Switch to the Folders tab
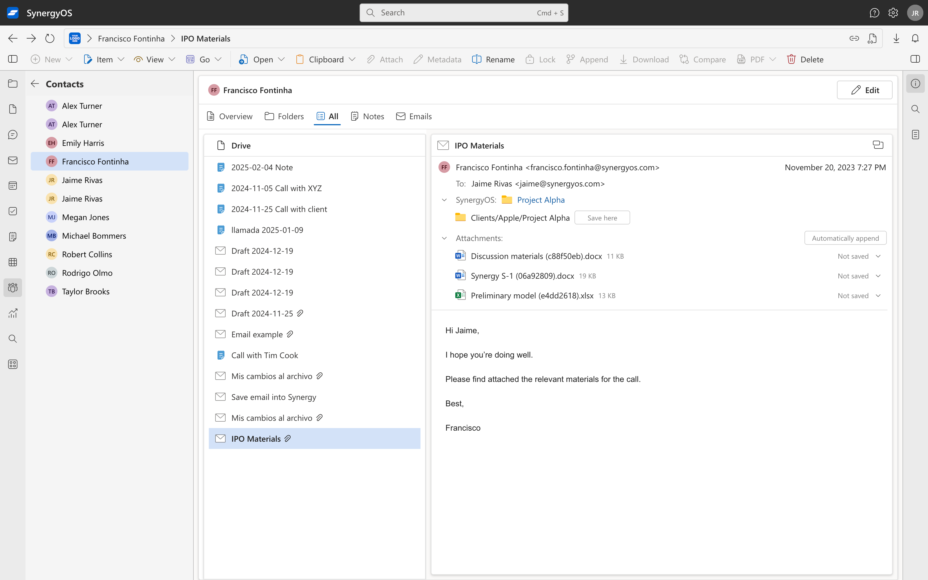The image size is (928, 580). click(284, 116)
